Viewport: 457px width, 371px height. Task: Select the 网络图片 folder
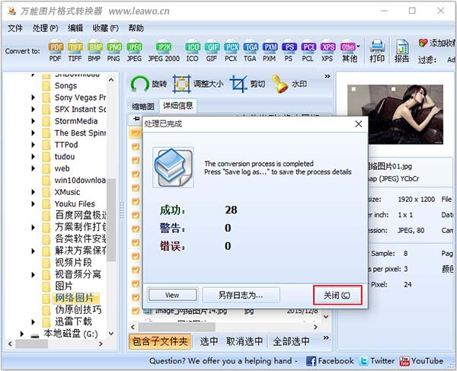pos(75,298)
